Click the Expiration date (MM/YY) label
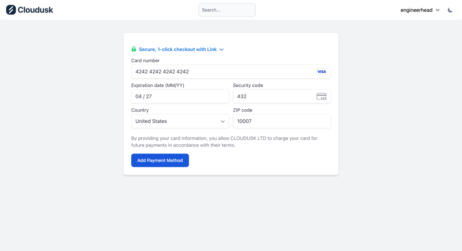 (157, 85)
